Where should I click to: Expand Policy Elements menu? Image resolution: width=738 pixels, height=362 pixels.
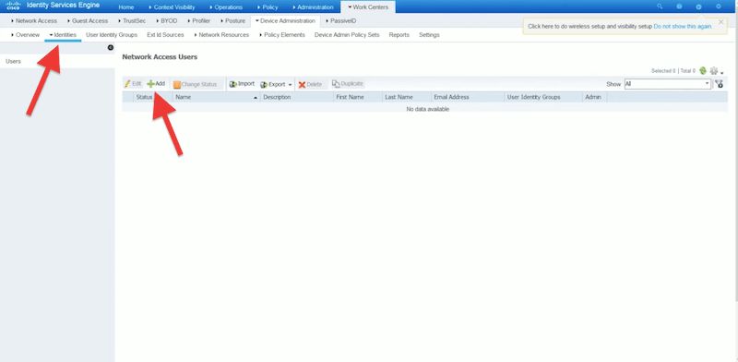point(282,35)
